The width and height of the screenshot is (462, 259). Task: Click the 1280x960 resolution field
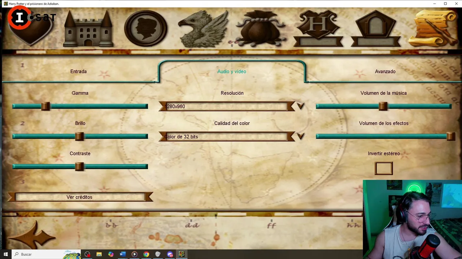pyautogui.click(x=227, y=106)
